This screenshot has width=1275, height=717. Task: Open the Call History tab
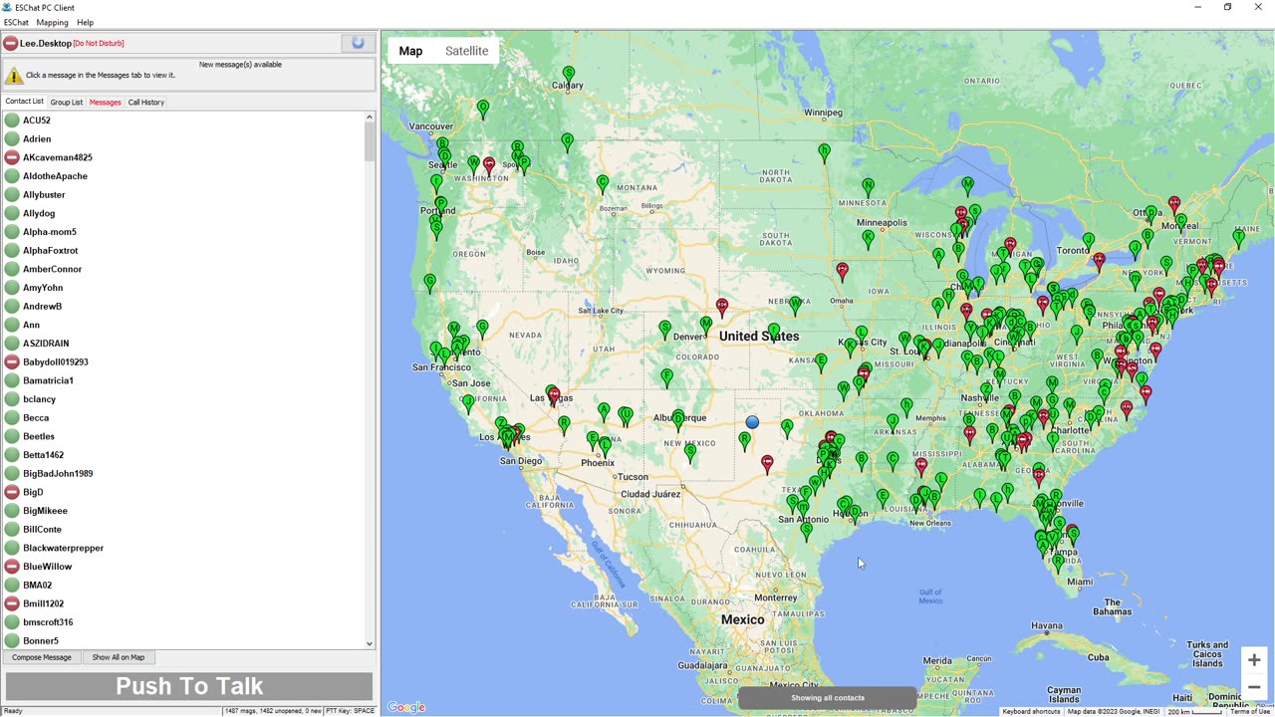coord(146,102)
